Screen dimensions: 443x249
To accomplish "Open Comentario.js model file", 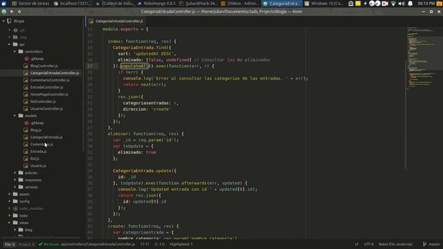I will [x=42, y=145].
